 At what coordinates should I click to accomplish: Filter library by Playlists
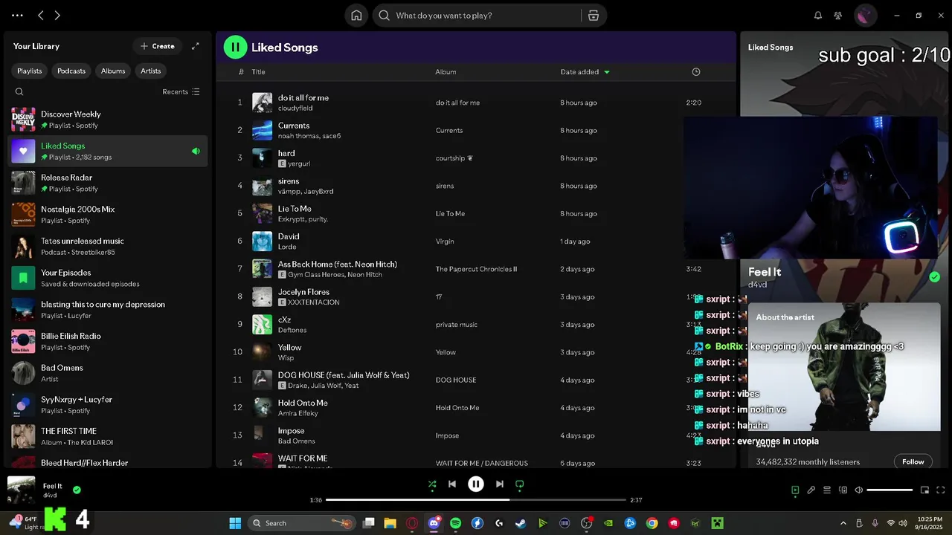tap(30, 71)
